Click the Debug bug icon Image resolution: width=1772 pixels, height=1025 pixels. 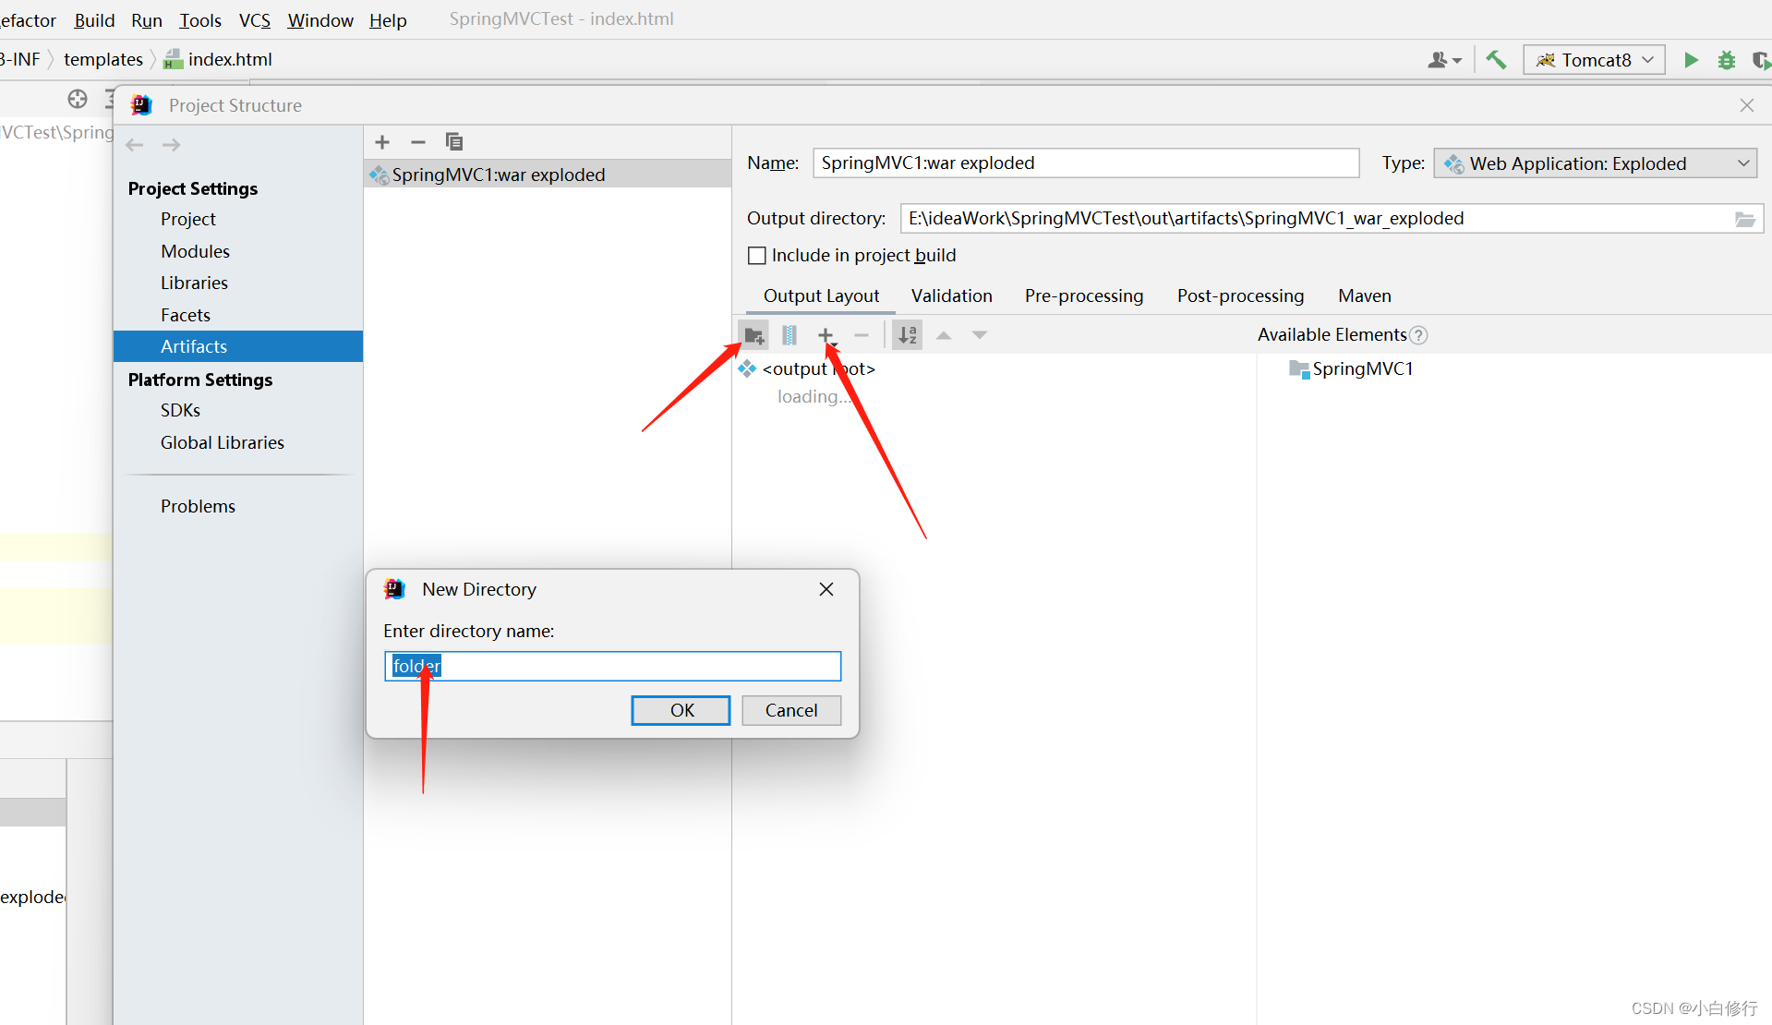[1726, 60]
